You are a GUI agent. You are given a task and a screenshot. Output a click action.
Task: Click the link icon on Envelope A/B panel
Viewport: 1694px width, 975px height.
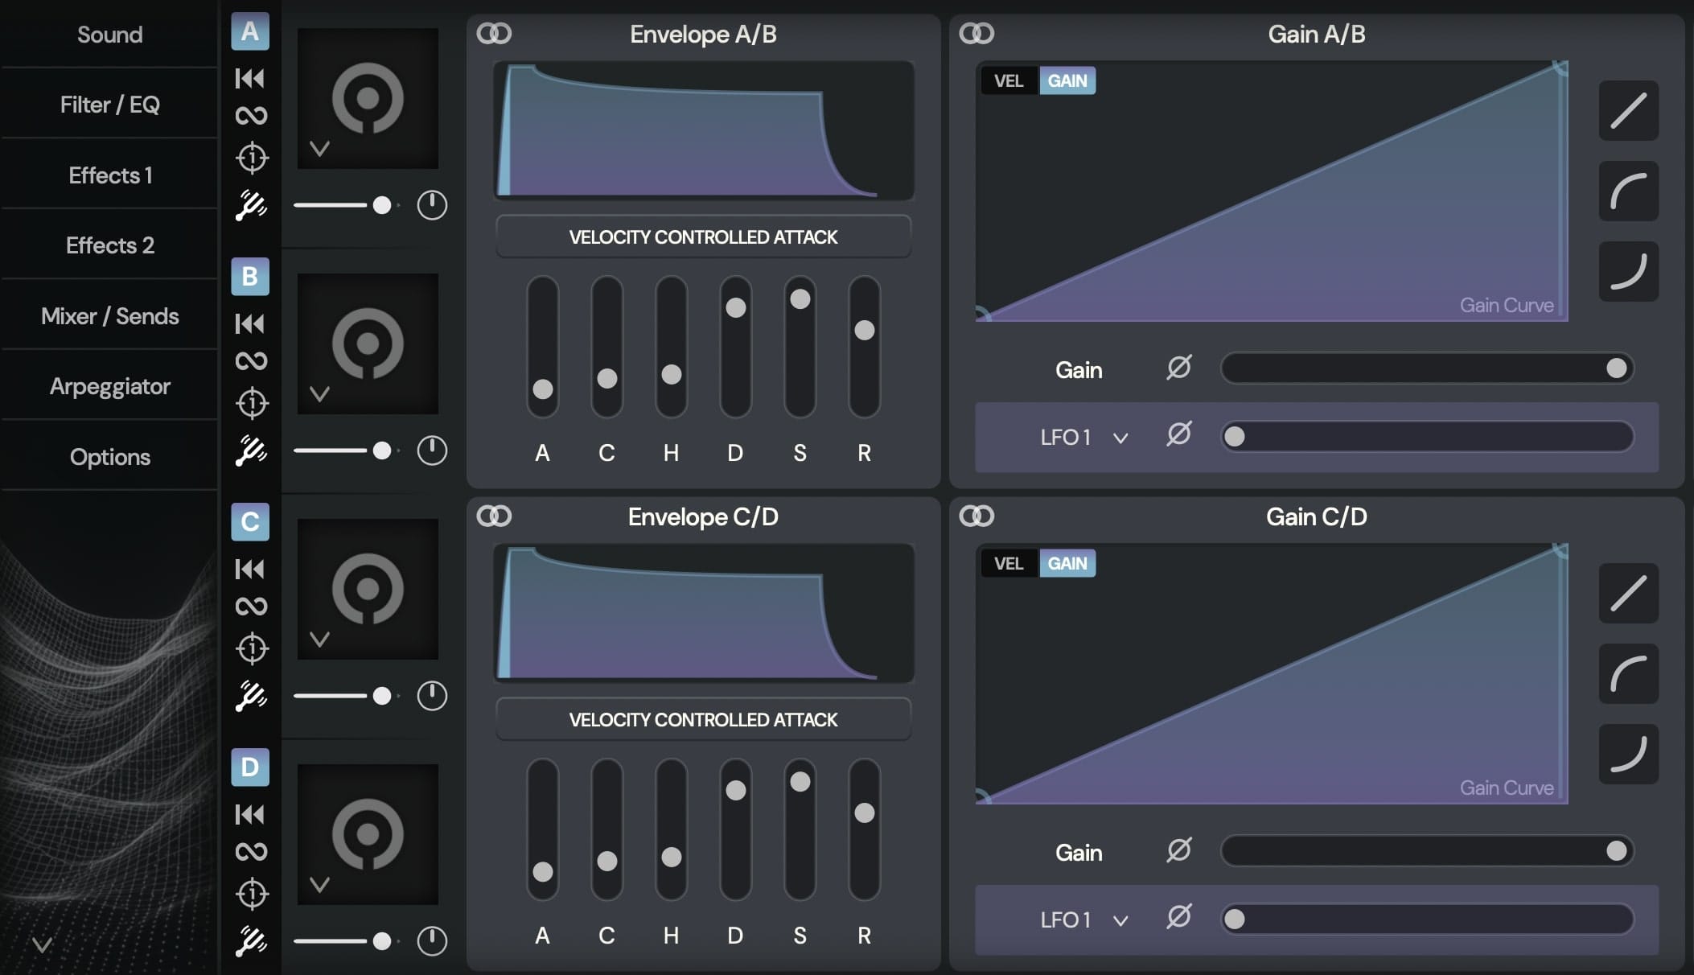click(495, 34)
